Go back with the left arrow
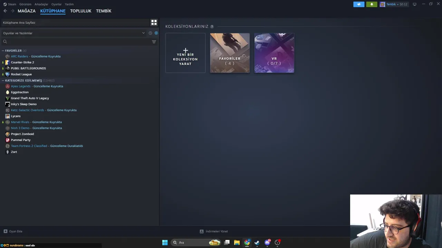This screenshot has height=248, width=442. [5, 11]
